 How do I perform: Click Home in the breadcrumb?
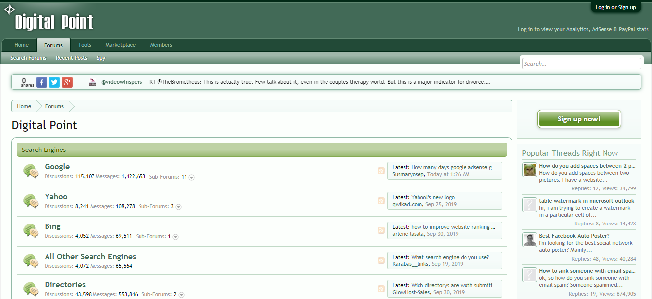coord(24,106)
